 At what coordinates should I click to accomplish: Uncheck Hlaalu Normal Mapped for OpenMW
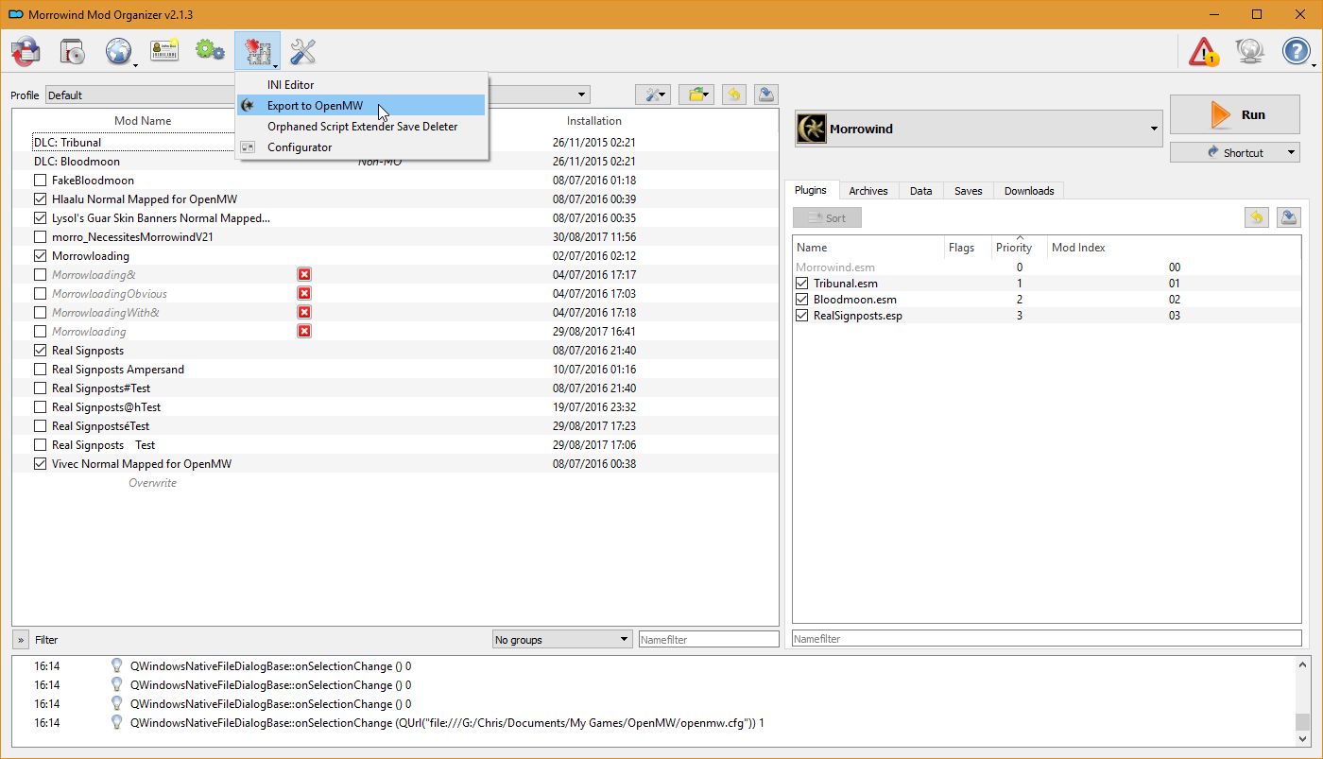pos(40,198)
